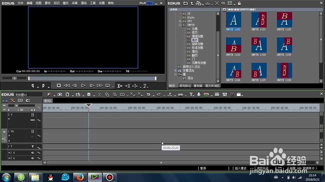The width and height of the screenshot is (325, 182).
Task: Click the player position scrub bar
Action: pyautogui.click(x=92, y=78)
